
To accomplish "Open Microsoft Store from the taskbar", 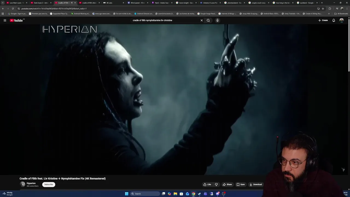I will point(181,194).
